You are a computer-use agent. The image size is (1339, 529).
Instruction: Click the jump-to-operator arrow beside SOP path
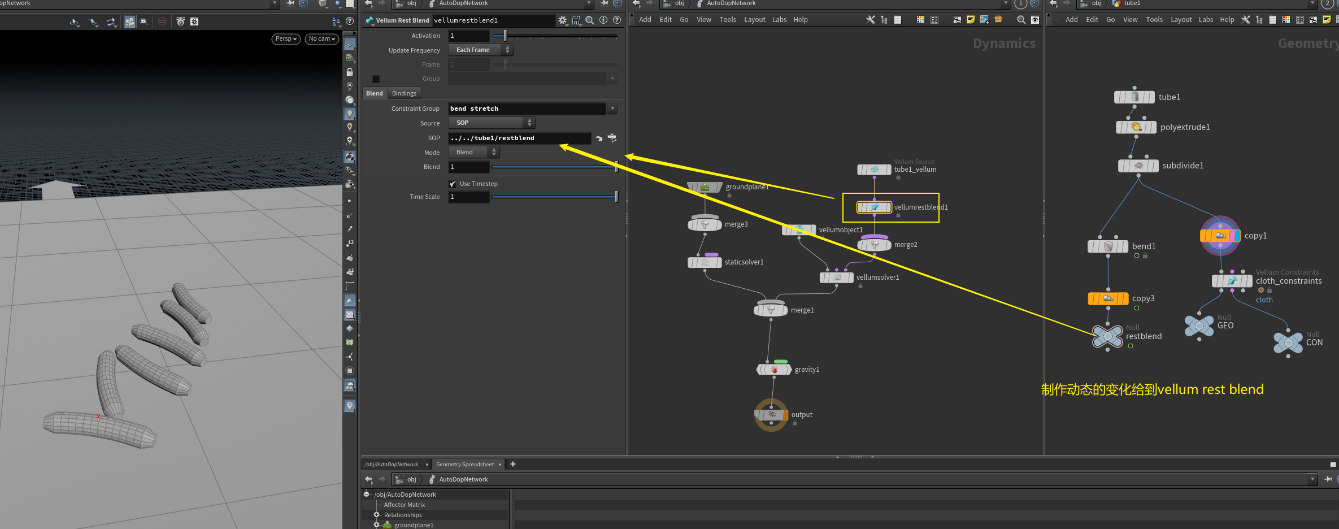coord(599,138)
